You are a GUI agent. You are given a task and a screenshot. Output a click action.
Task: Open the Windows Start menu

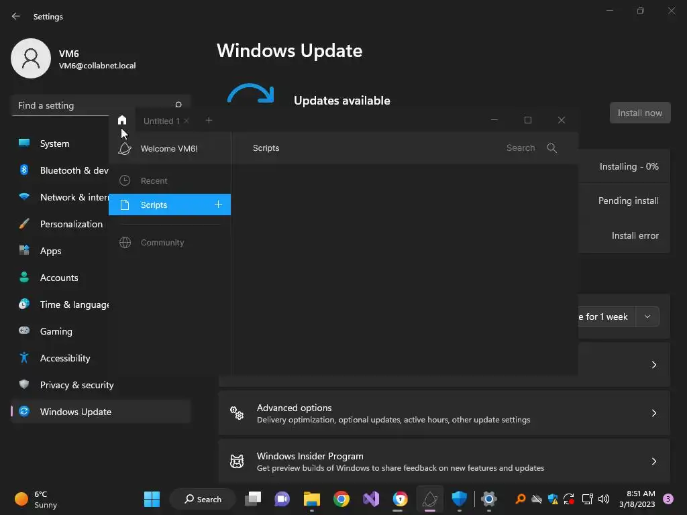152,499
